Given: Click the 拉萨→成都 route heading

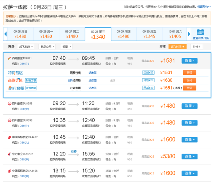Looking at the screenshot, I should click(15, 7).
